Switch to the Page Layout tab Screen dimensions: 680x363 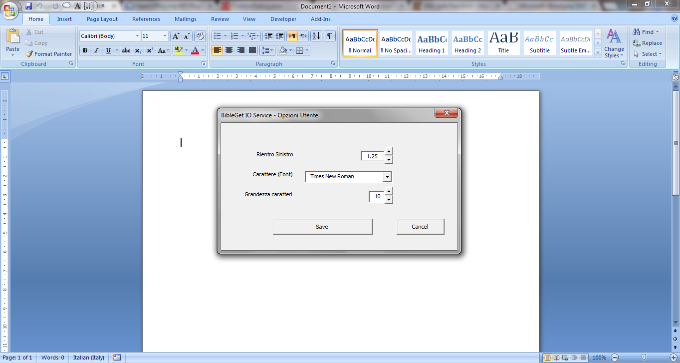pyautogui.click(x=102, y=19)
